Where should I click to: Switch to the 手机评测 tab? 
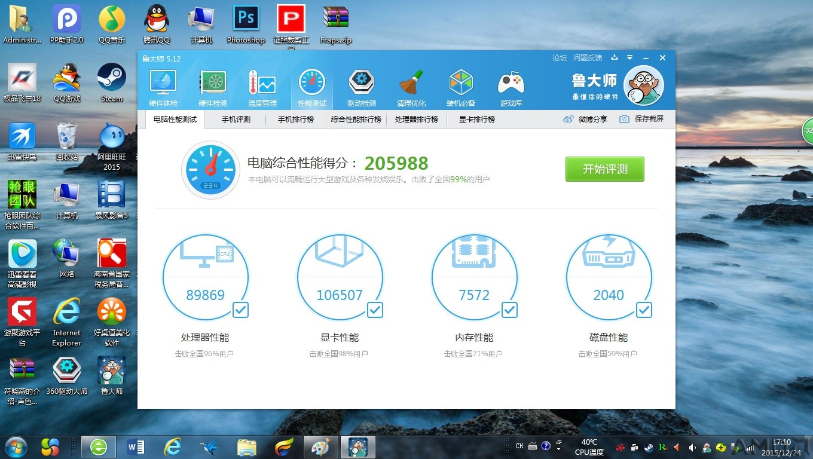tap(236, 120)
